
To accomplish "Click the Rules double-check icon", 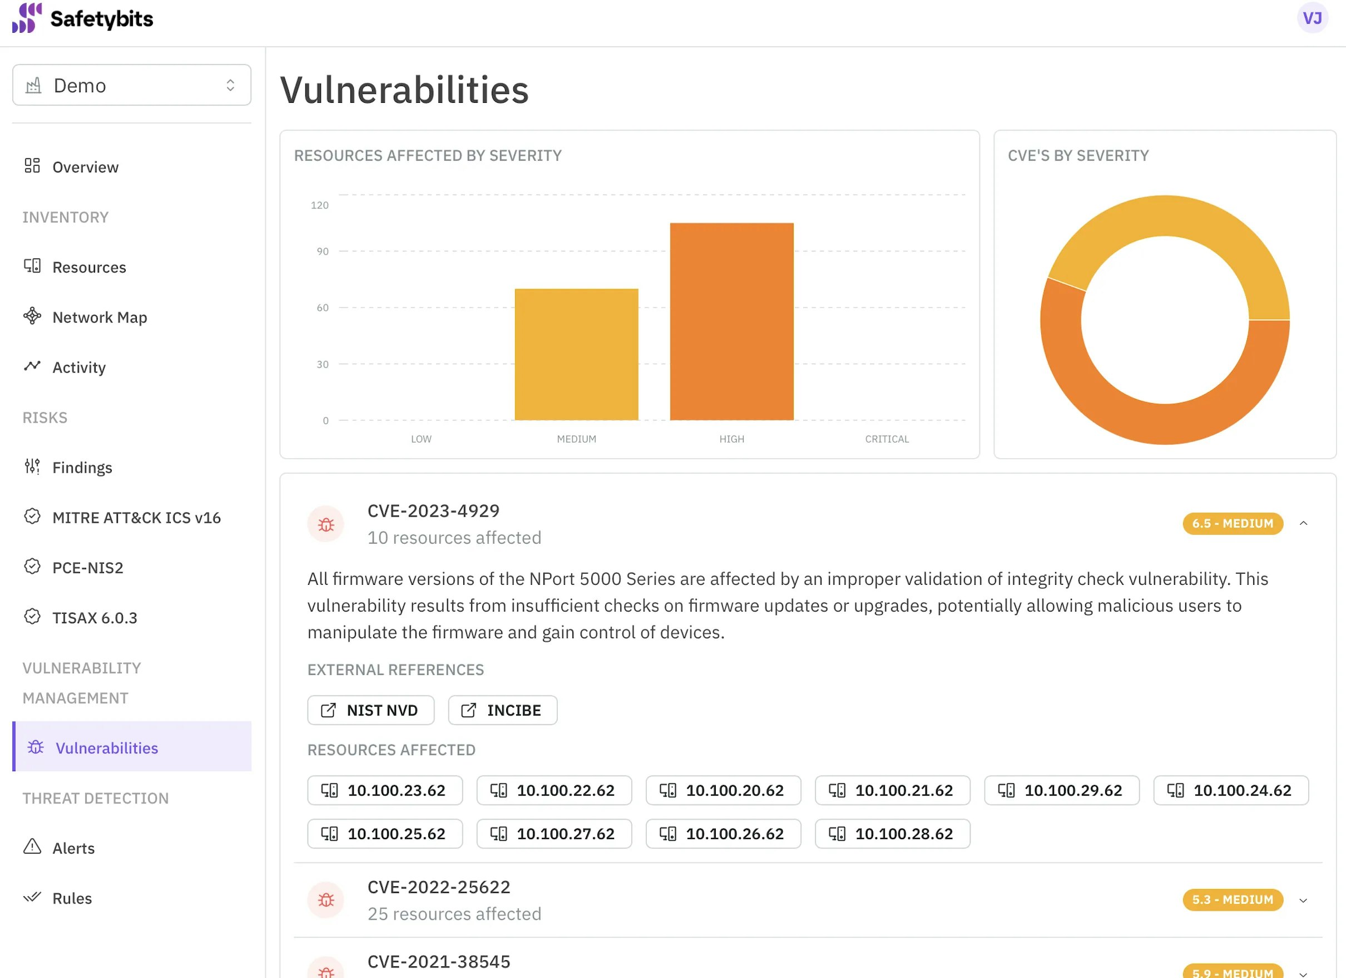I will (x=32, y=896).
